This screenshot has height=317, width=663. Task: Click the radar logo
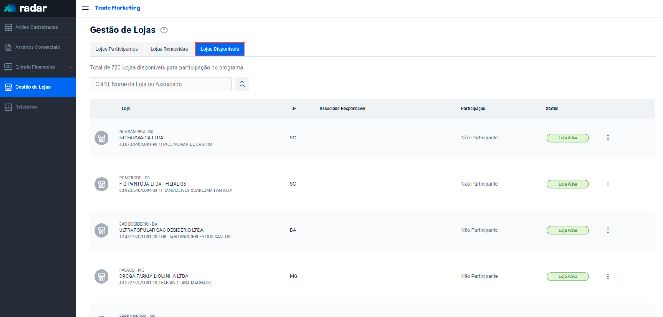(x=25, y=8)
